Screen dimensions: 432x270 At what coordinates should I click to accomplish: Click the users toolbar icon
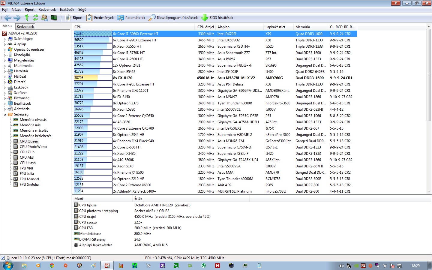click(45, 18)
